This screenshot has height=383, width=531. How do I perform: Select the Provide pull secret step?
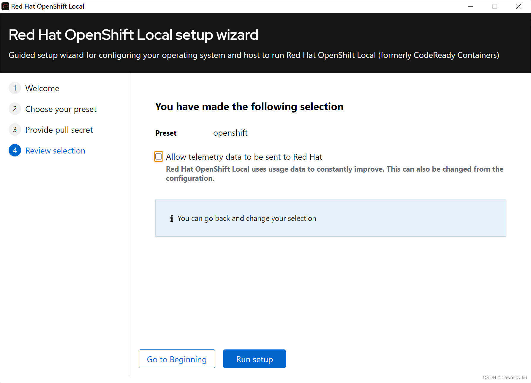tap(59, 129)
